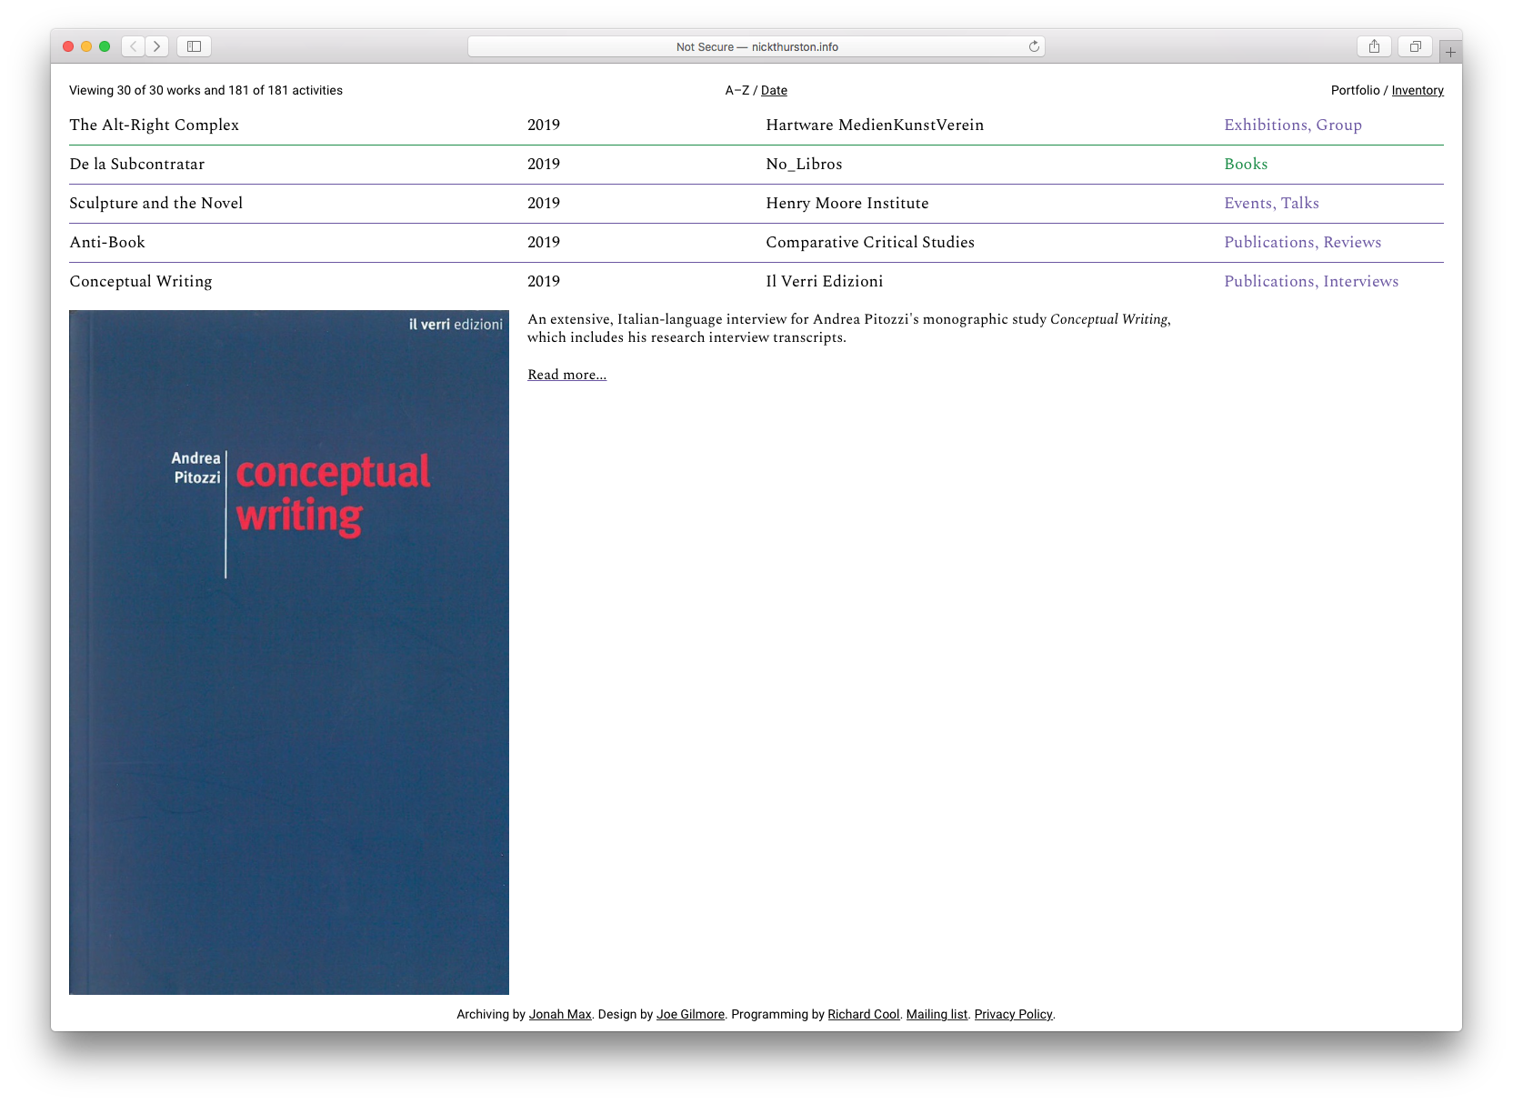Click the Safari back arrow button

134,46
